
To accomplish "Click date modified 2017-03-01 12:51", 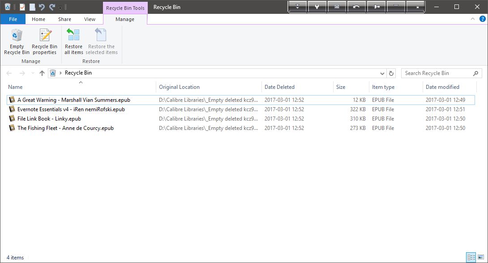I will (445, 109).
